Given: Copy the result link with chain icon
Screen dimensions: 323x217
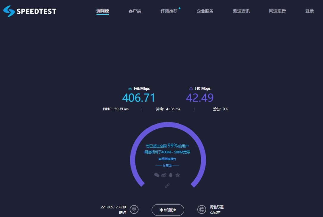Looking at the screenshot, I should 167,186.
